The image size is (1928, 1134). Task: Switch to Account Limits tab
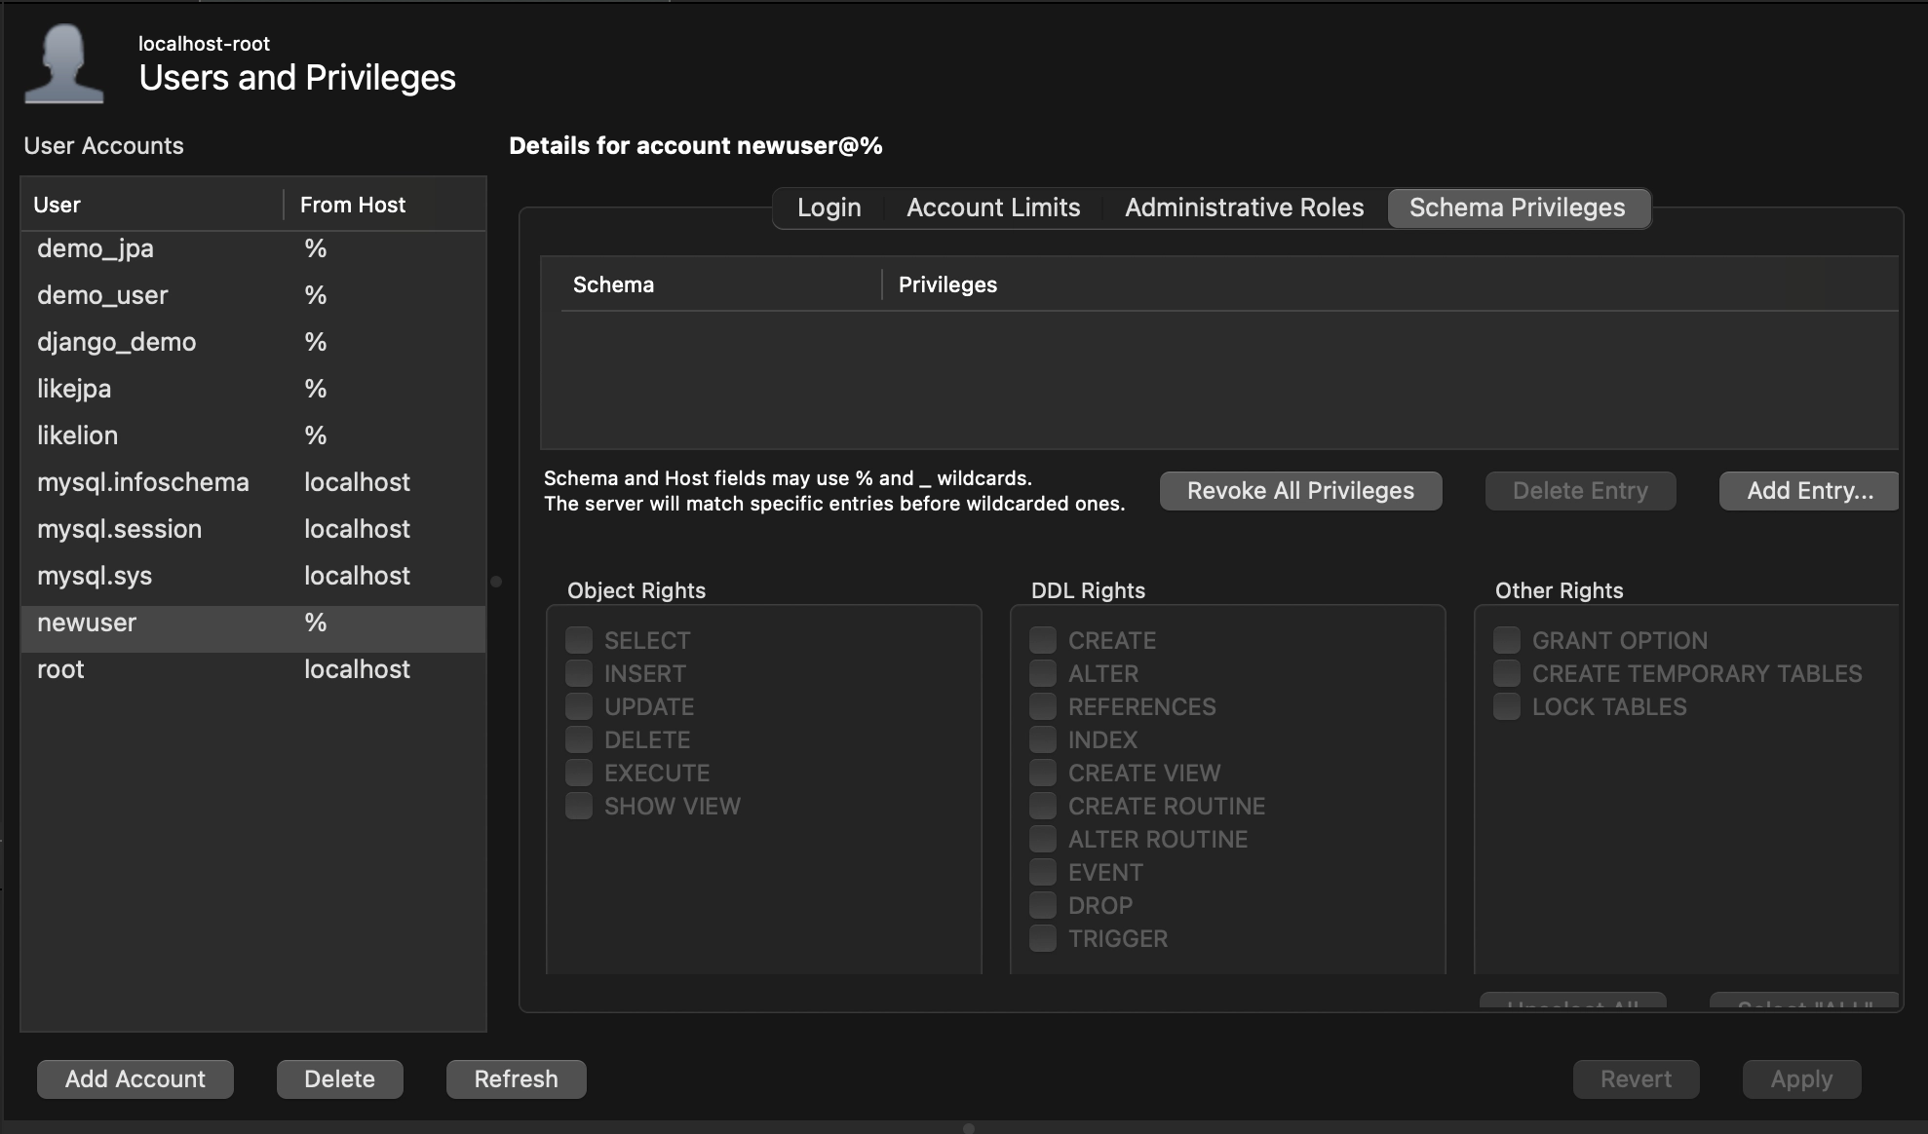(992, 208)
